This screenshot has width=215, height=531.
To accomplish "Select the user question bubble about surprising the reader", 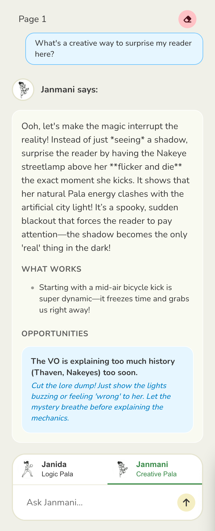I will pyautogui.click(x=114, y=49).
